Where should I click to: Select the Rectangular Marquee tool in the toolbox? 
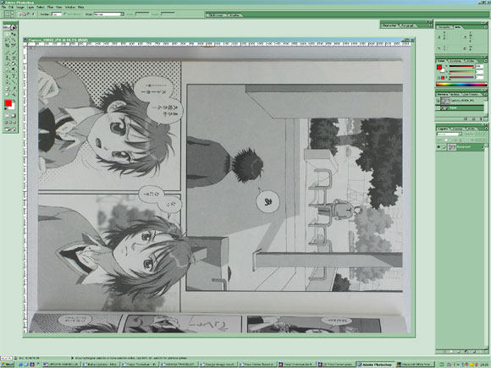(8, 34)
